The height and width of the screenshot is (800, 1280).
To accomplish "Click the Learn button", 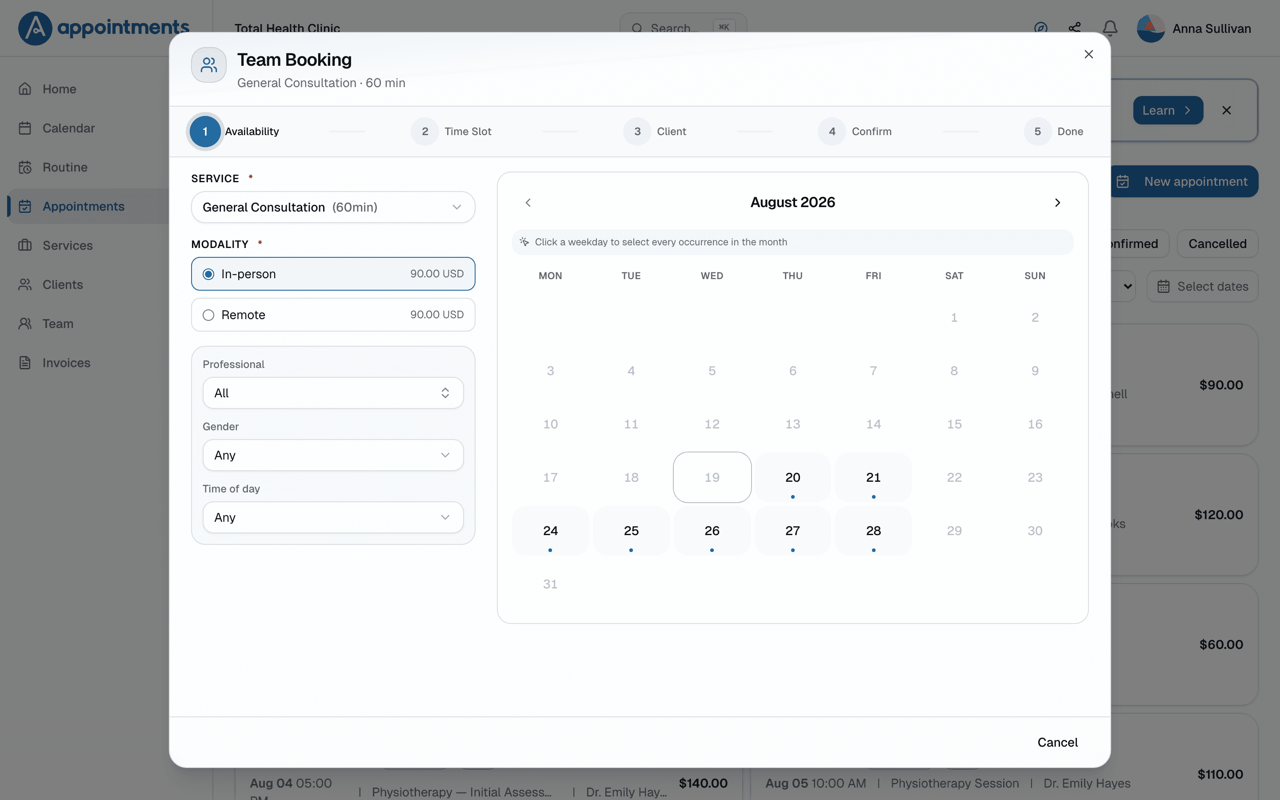I will point(1168,110).
